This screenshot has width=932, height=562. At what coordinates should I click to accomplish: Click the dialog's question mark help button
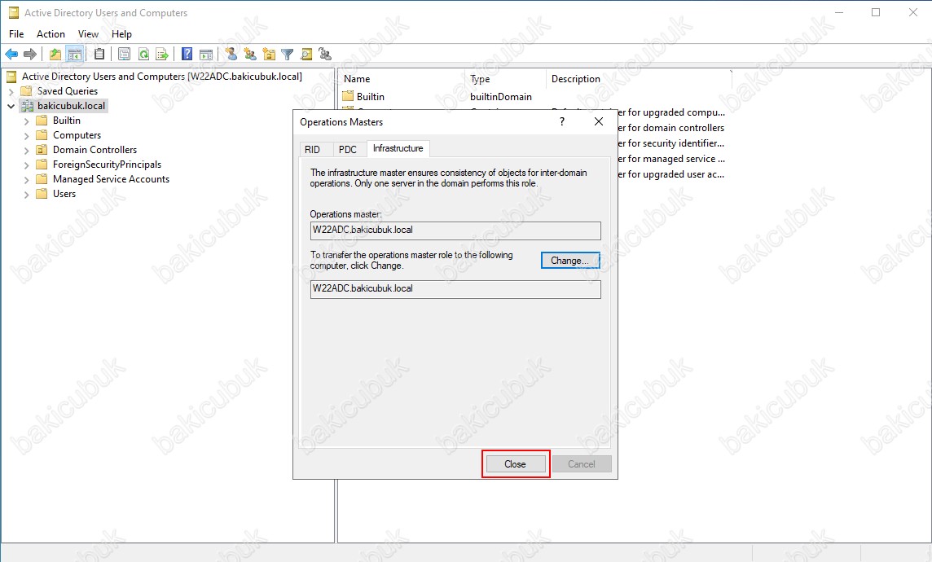point(561,122)
